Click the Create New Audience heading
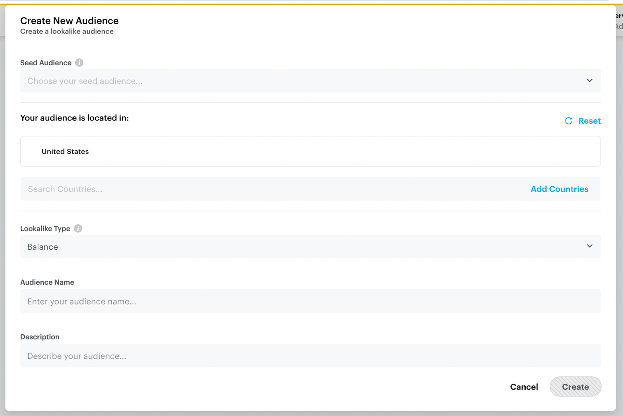The width and height of the screenshot is (623, 416). (x=69, y=21)
